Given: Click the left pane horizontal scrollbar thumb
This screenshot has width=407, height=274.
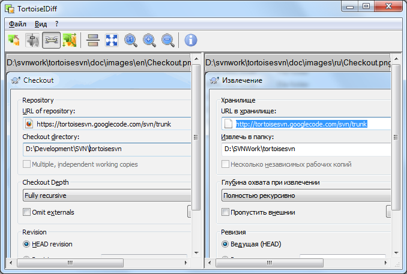Looking at the screenshot, I should click(x=70, y=263).
